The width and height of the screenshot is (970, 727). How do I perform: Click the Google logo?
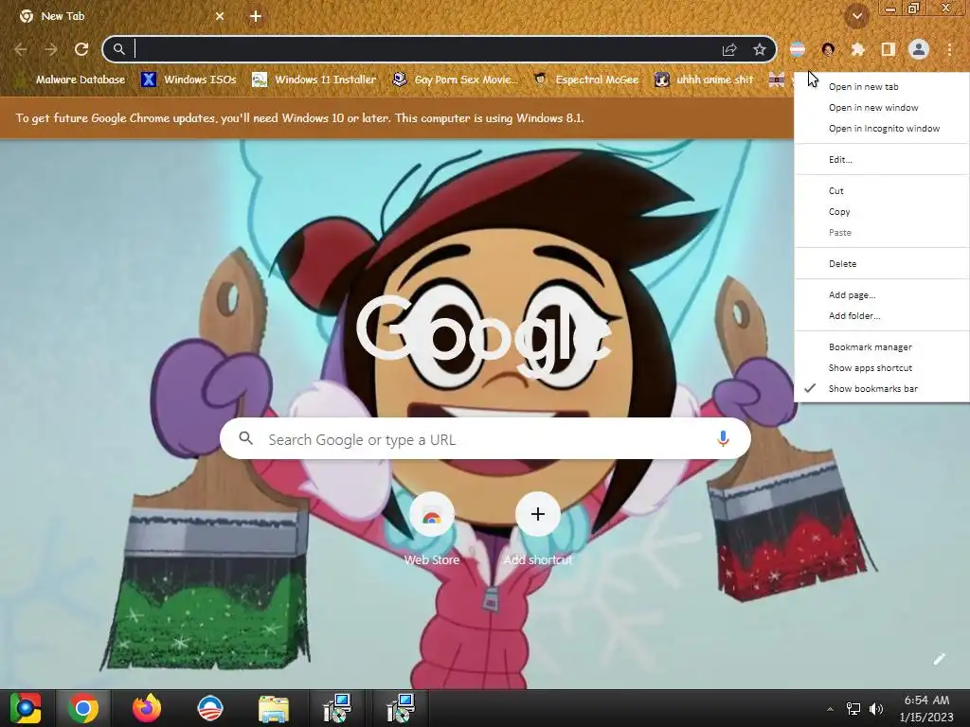(484, 338)
